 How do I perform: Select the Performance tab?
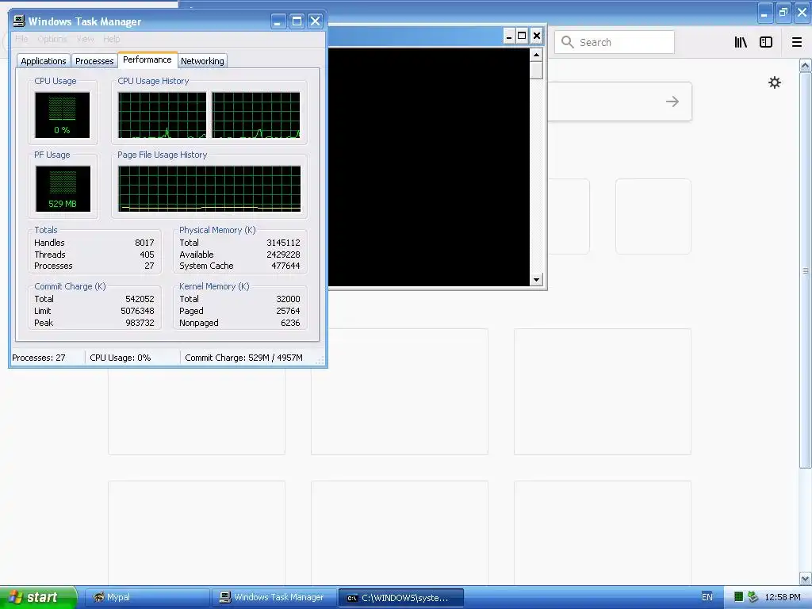(147, 59)
